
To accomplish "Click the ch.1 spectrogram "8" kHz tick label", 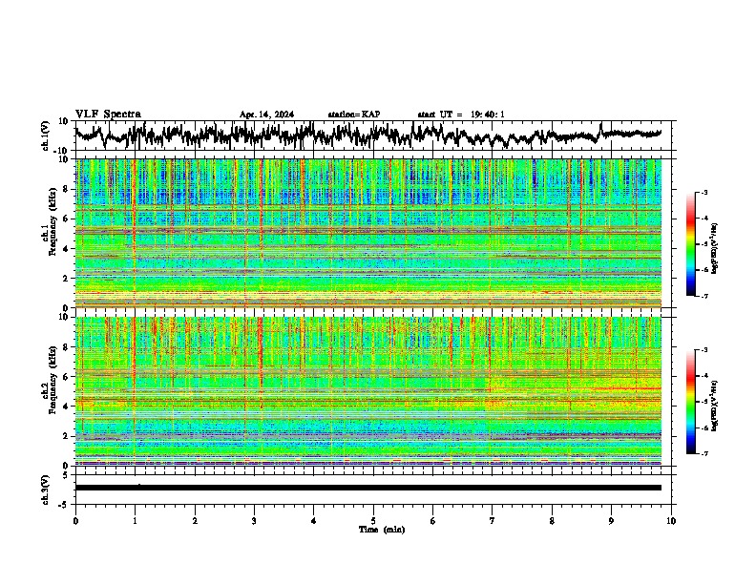I will [x=67, y=189].
